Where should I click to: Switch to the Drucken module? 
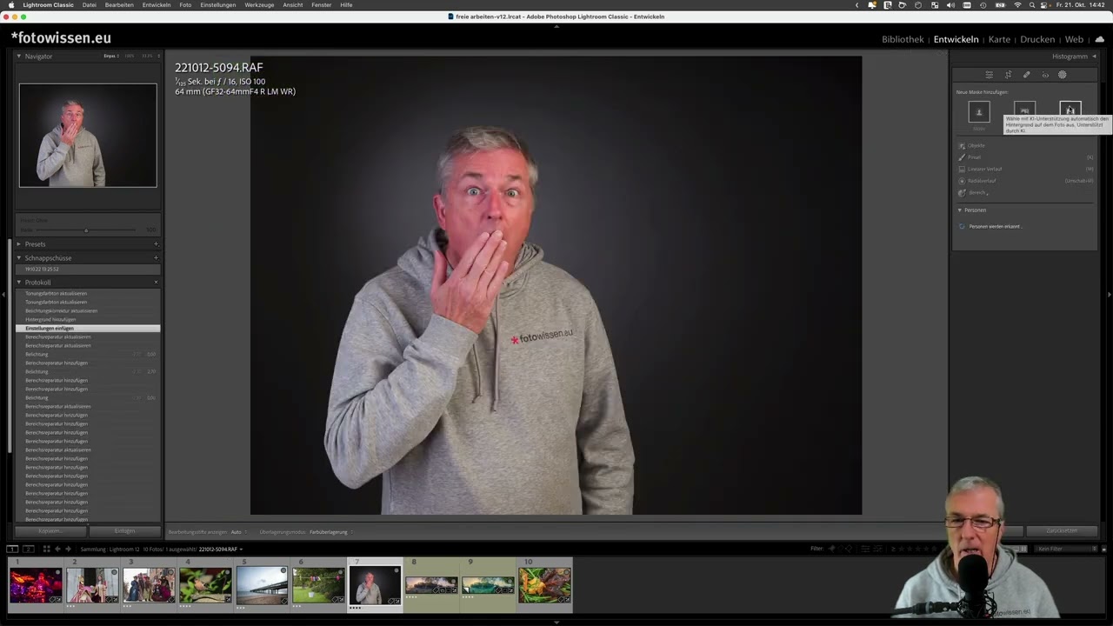point(1037,39)
